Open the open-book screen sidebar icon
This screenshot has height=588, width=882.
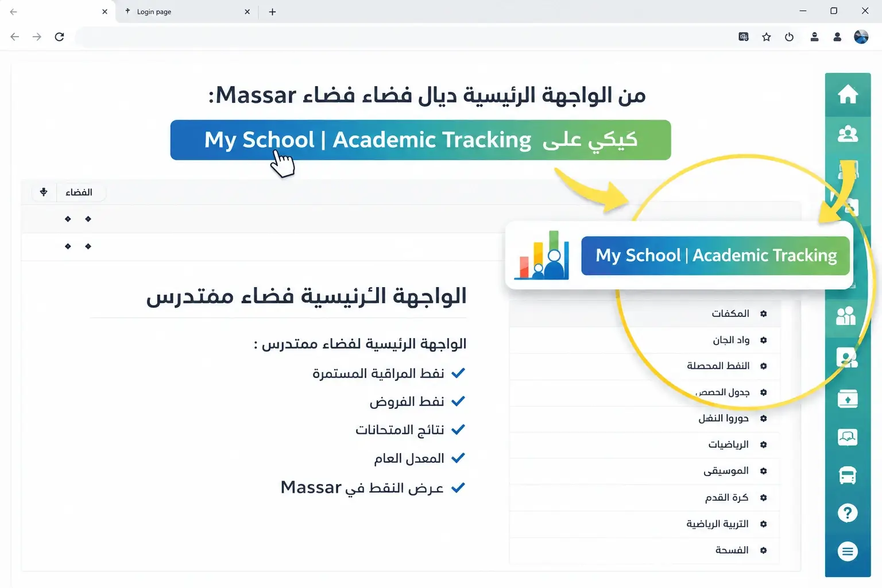pyautogui.click(x=848, y=438)
